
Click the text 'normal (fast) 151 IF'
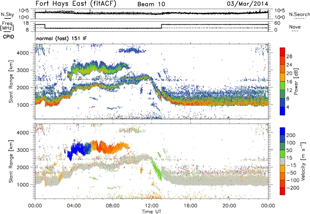(x=62, y=39)
